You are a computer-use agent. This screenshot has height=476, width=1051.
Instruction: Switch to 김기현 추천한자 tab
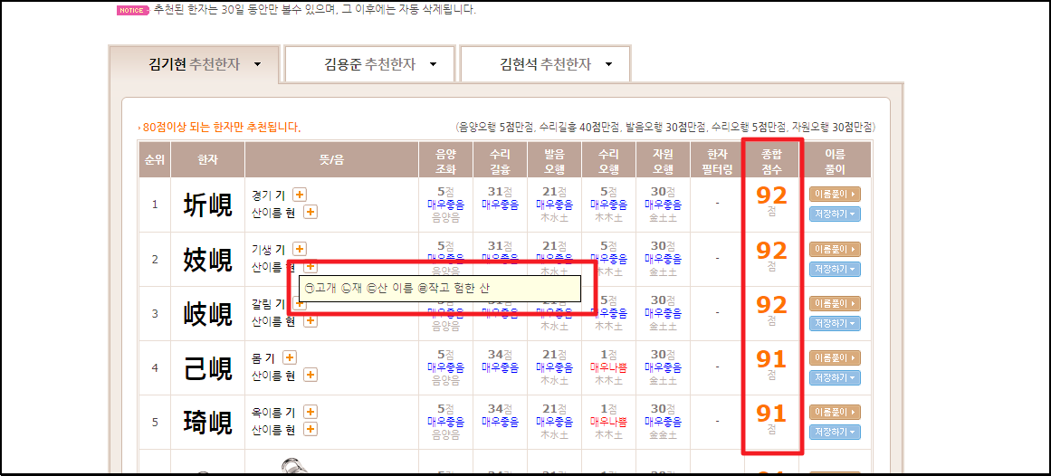[x=195, y=65]
